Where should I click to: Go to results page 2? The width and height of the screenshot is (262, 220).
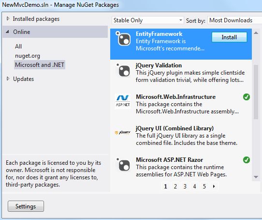(x=175, y=186)
